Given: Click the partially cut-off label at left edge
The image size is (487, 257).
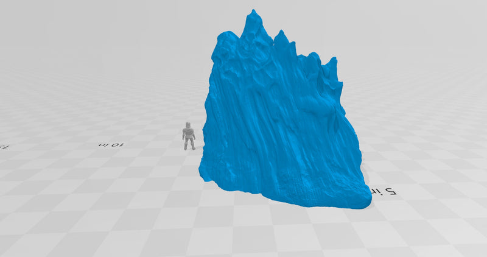Looking at the screenshot, I should pyautogui.click(x=3, y=147).
